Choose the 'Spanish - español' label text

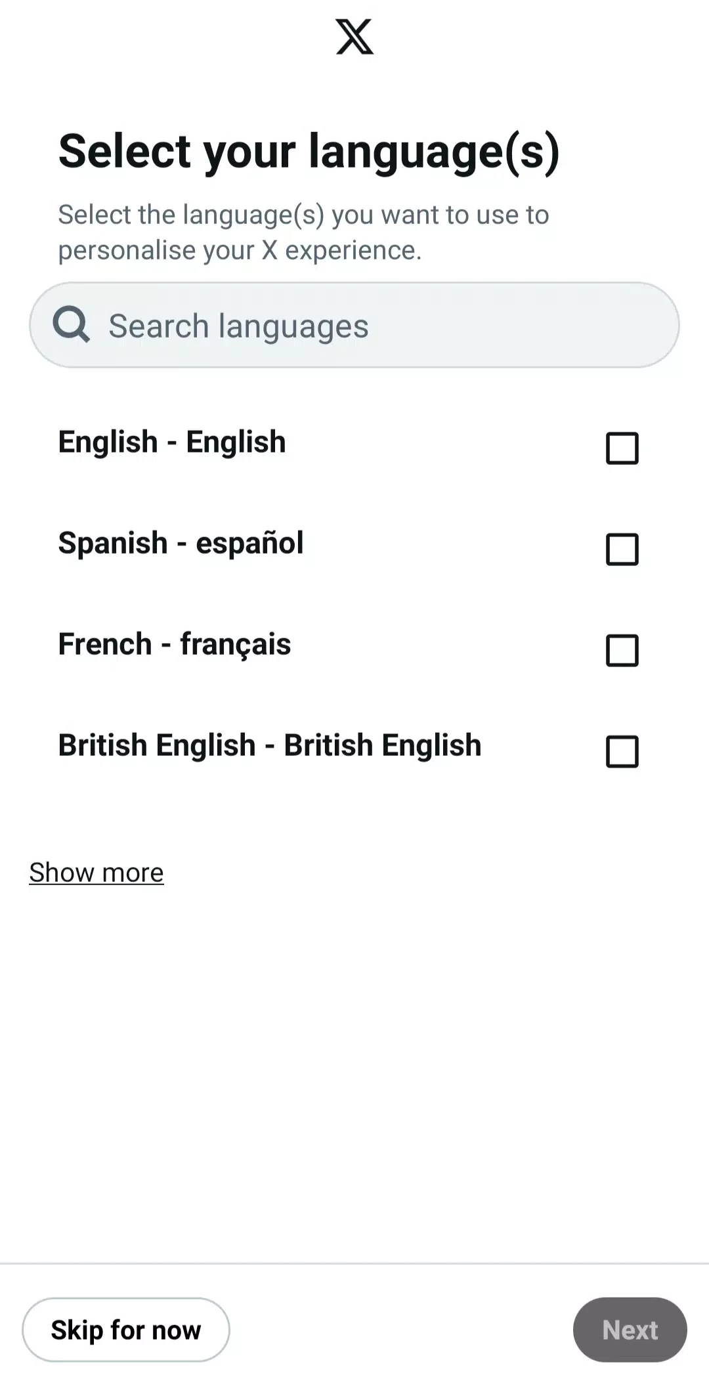tap(181, 543)
